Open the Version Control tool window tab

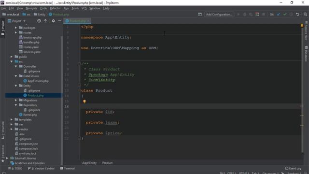(x=41, y=169)
